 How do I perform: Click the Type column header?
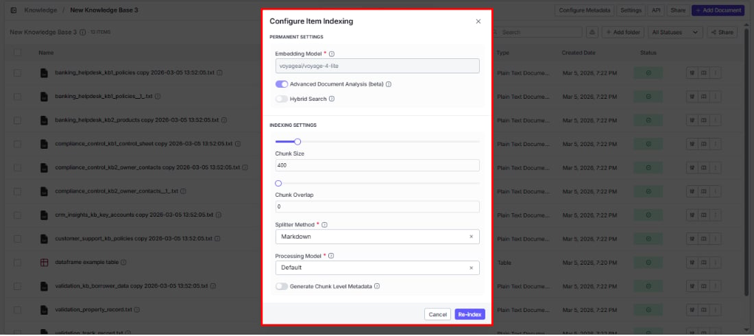(x=502, y=53)
